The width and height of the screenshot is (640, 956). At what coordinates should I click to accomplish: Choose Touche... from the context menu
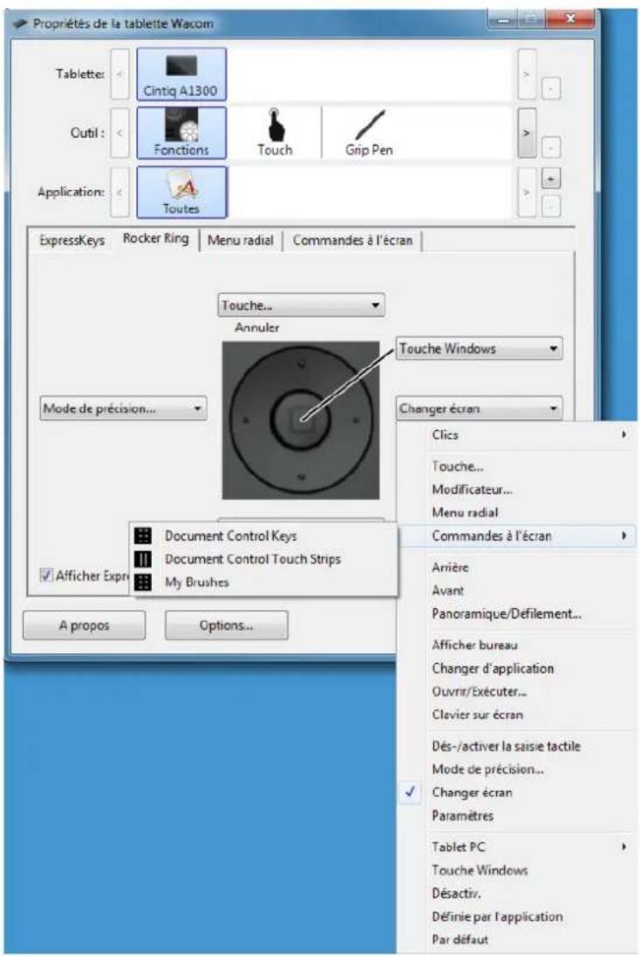pos(517,467)
